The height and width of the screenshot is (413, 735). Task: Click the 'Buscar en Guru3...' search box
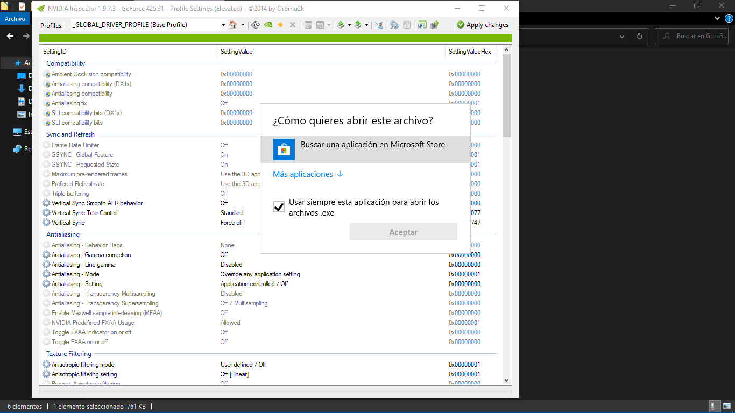[691, 36]
